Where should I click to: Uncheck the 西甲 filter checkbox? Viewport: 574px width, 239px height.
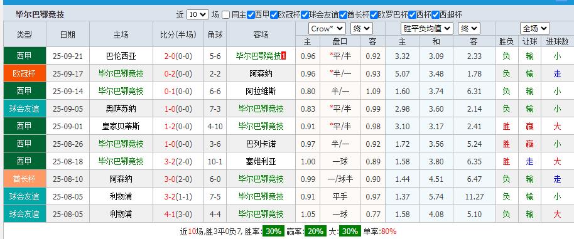(x=251, y=15)
